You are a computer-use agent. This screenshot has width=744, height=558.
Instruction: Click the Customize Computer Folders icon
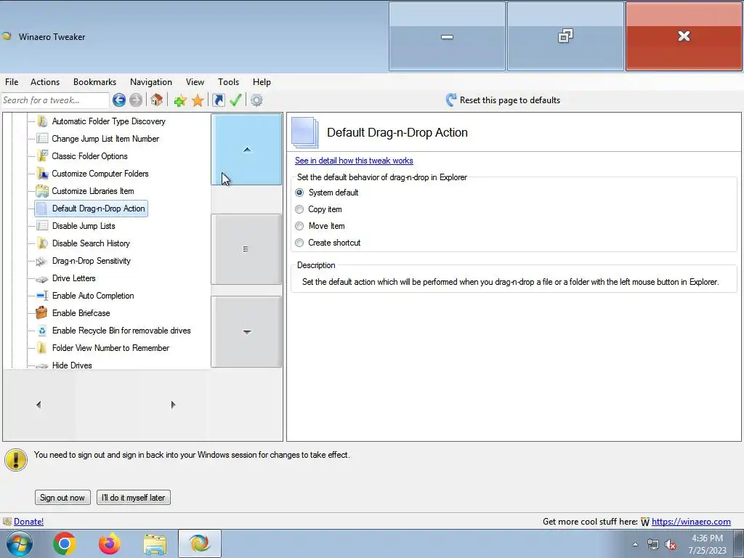(x=42, y=173)
